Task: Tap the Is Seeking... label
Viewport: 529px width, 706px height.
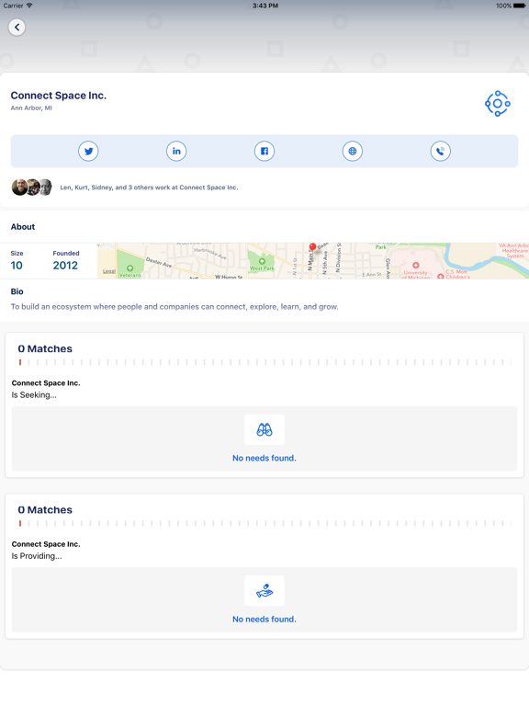Action: tap(34, 395)
